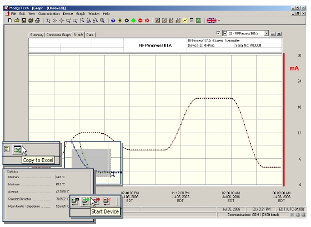The image size is (311, 227).
Task: Click the red circle X cancel icon
Action: [x=147, y=21]
